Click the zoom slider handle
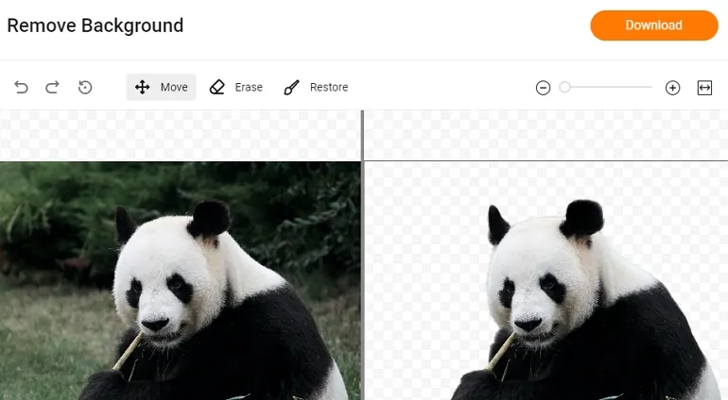 (564, 87)
